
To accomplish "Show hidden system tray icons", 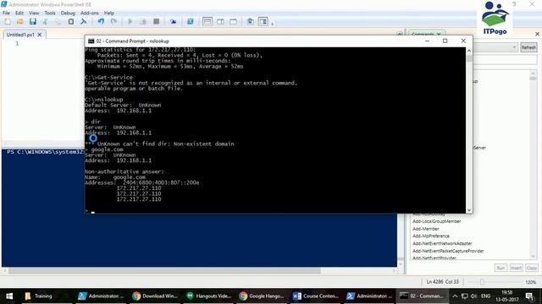I will [455, 296].
